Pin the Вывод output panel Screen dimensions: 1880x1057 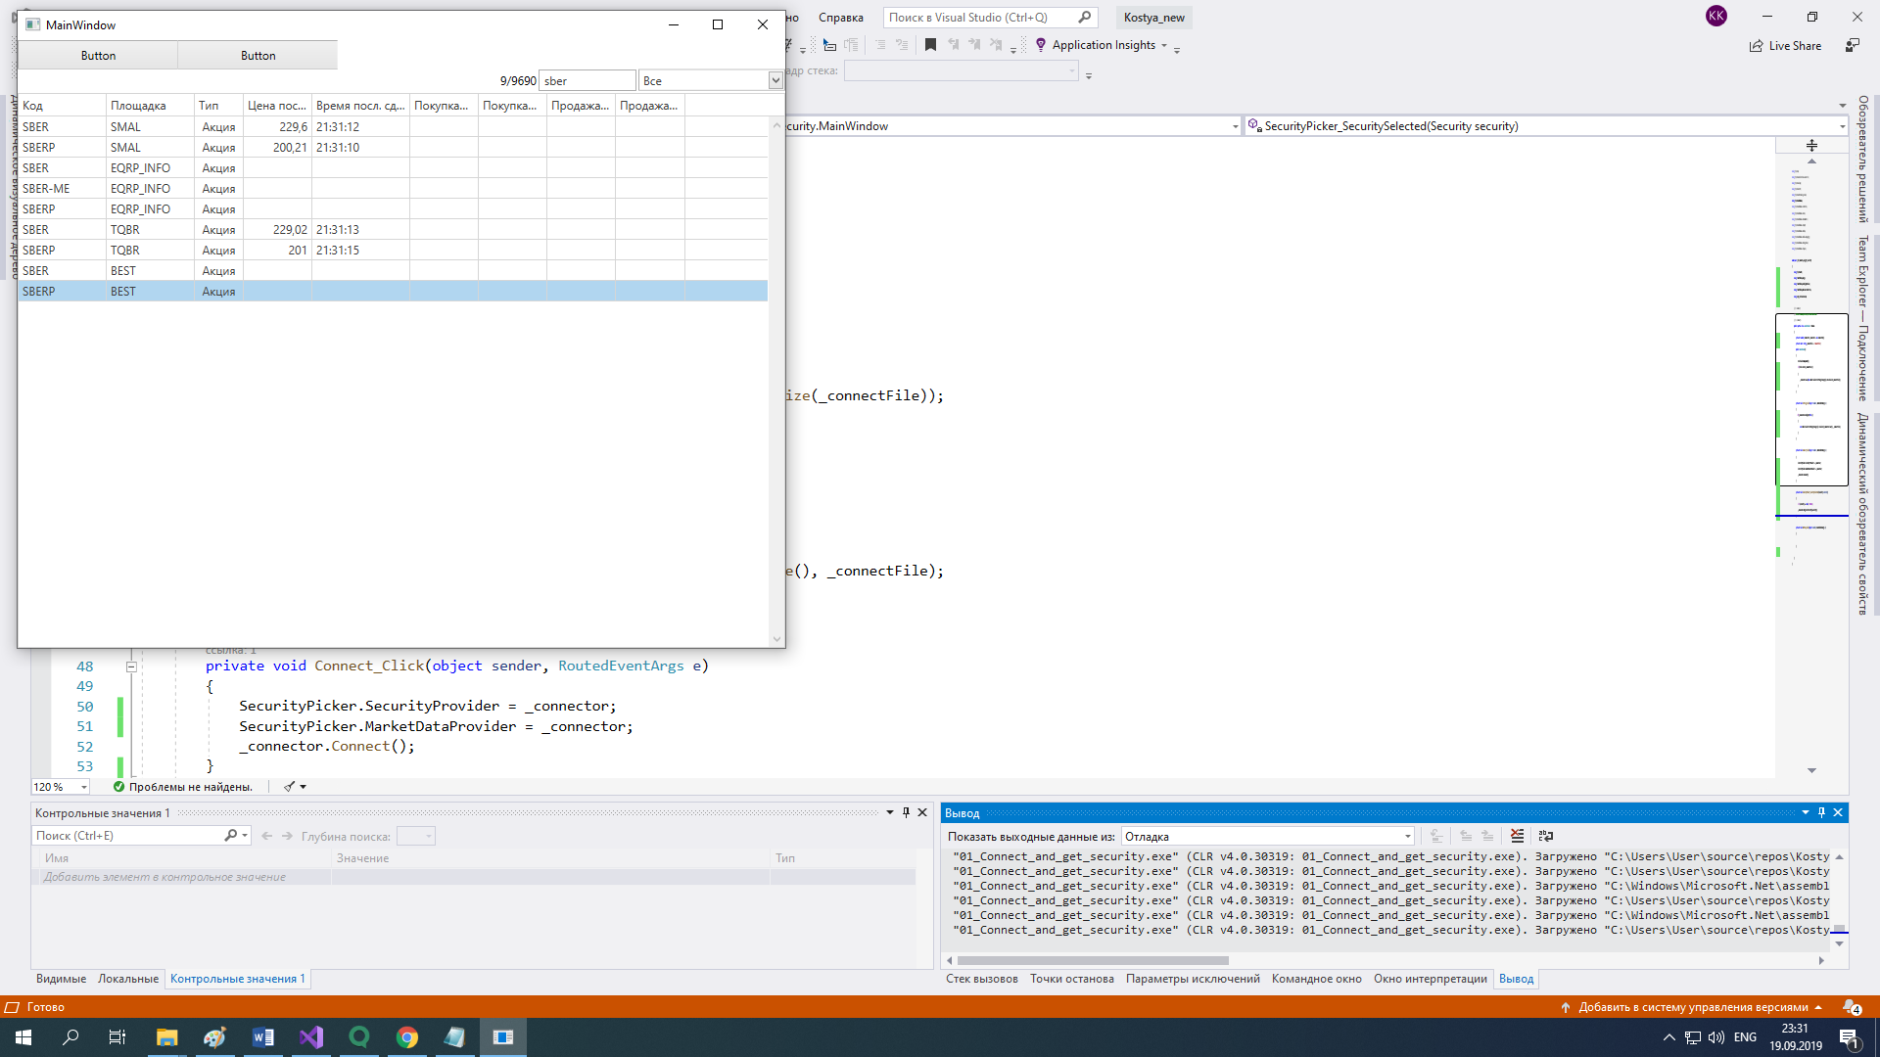[1821, 812]
